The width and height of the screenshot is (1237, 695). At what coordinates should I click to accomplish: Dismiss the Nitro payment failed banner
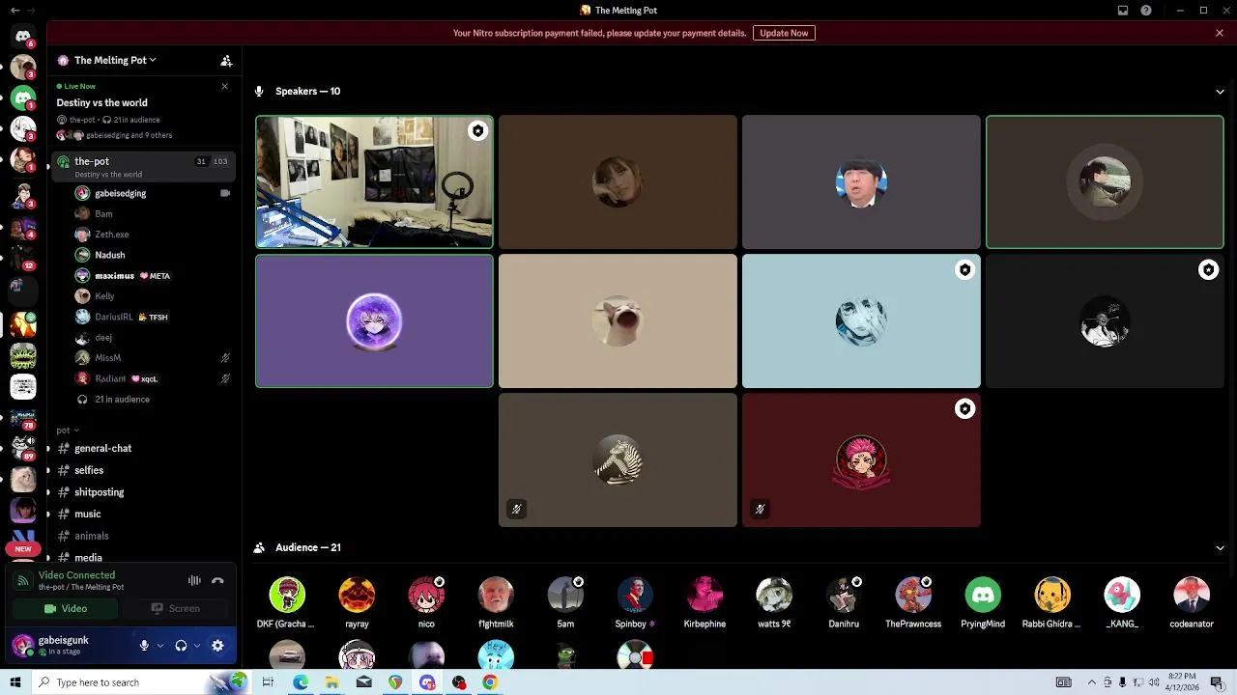(1220, 33)
